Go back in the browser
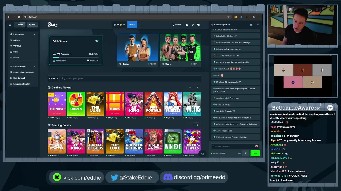This screenshot has height=191, width=341. tap(9, 17)
